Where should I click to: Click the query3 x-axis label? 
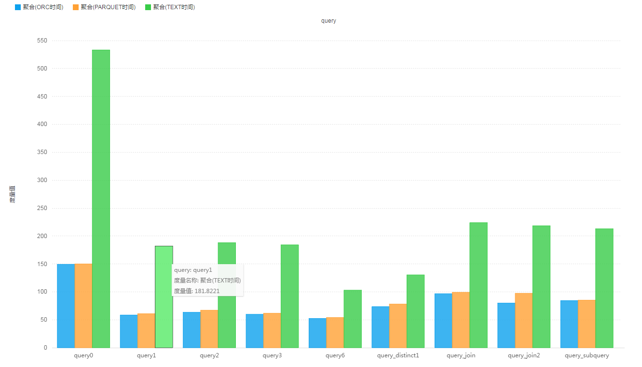(272, 355)
